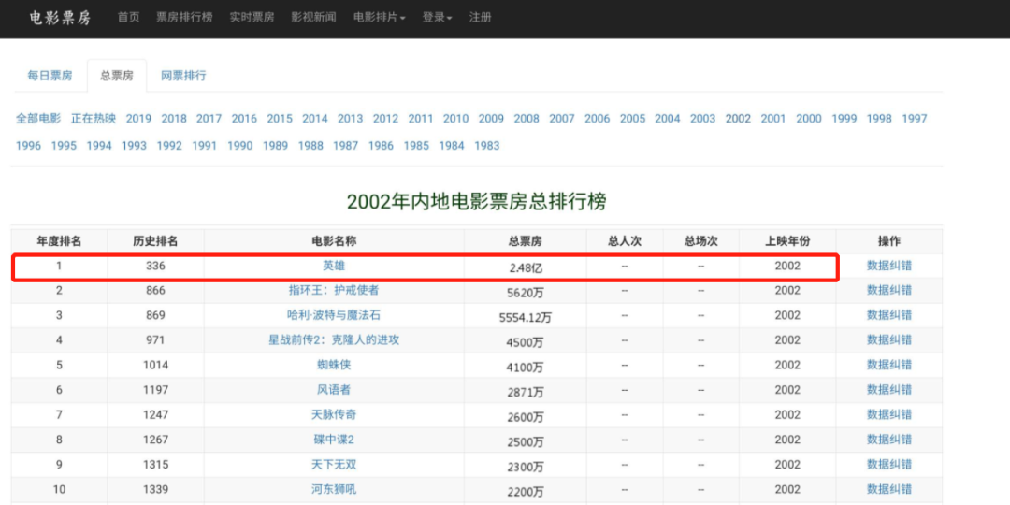Open 哈利·波特与魔法石 movie page
Screen dimensions: 1010x505
tap(334, 315)
